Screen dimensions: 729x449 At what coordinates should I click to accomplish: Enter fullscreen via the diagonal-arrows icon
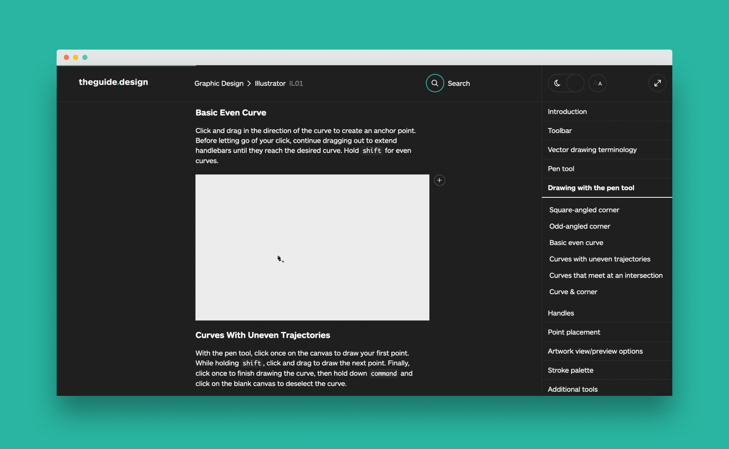point(657,83)
